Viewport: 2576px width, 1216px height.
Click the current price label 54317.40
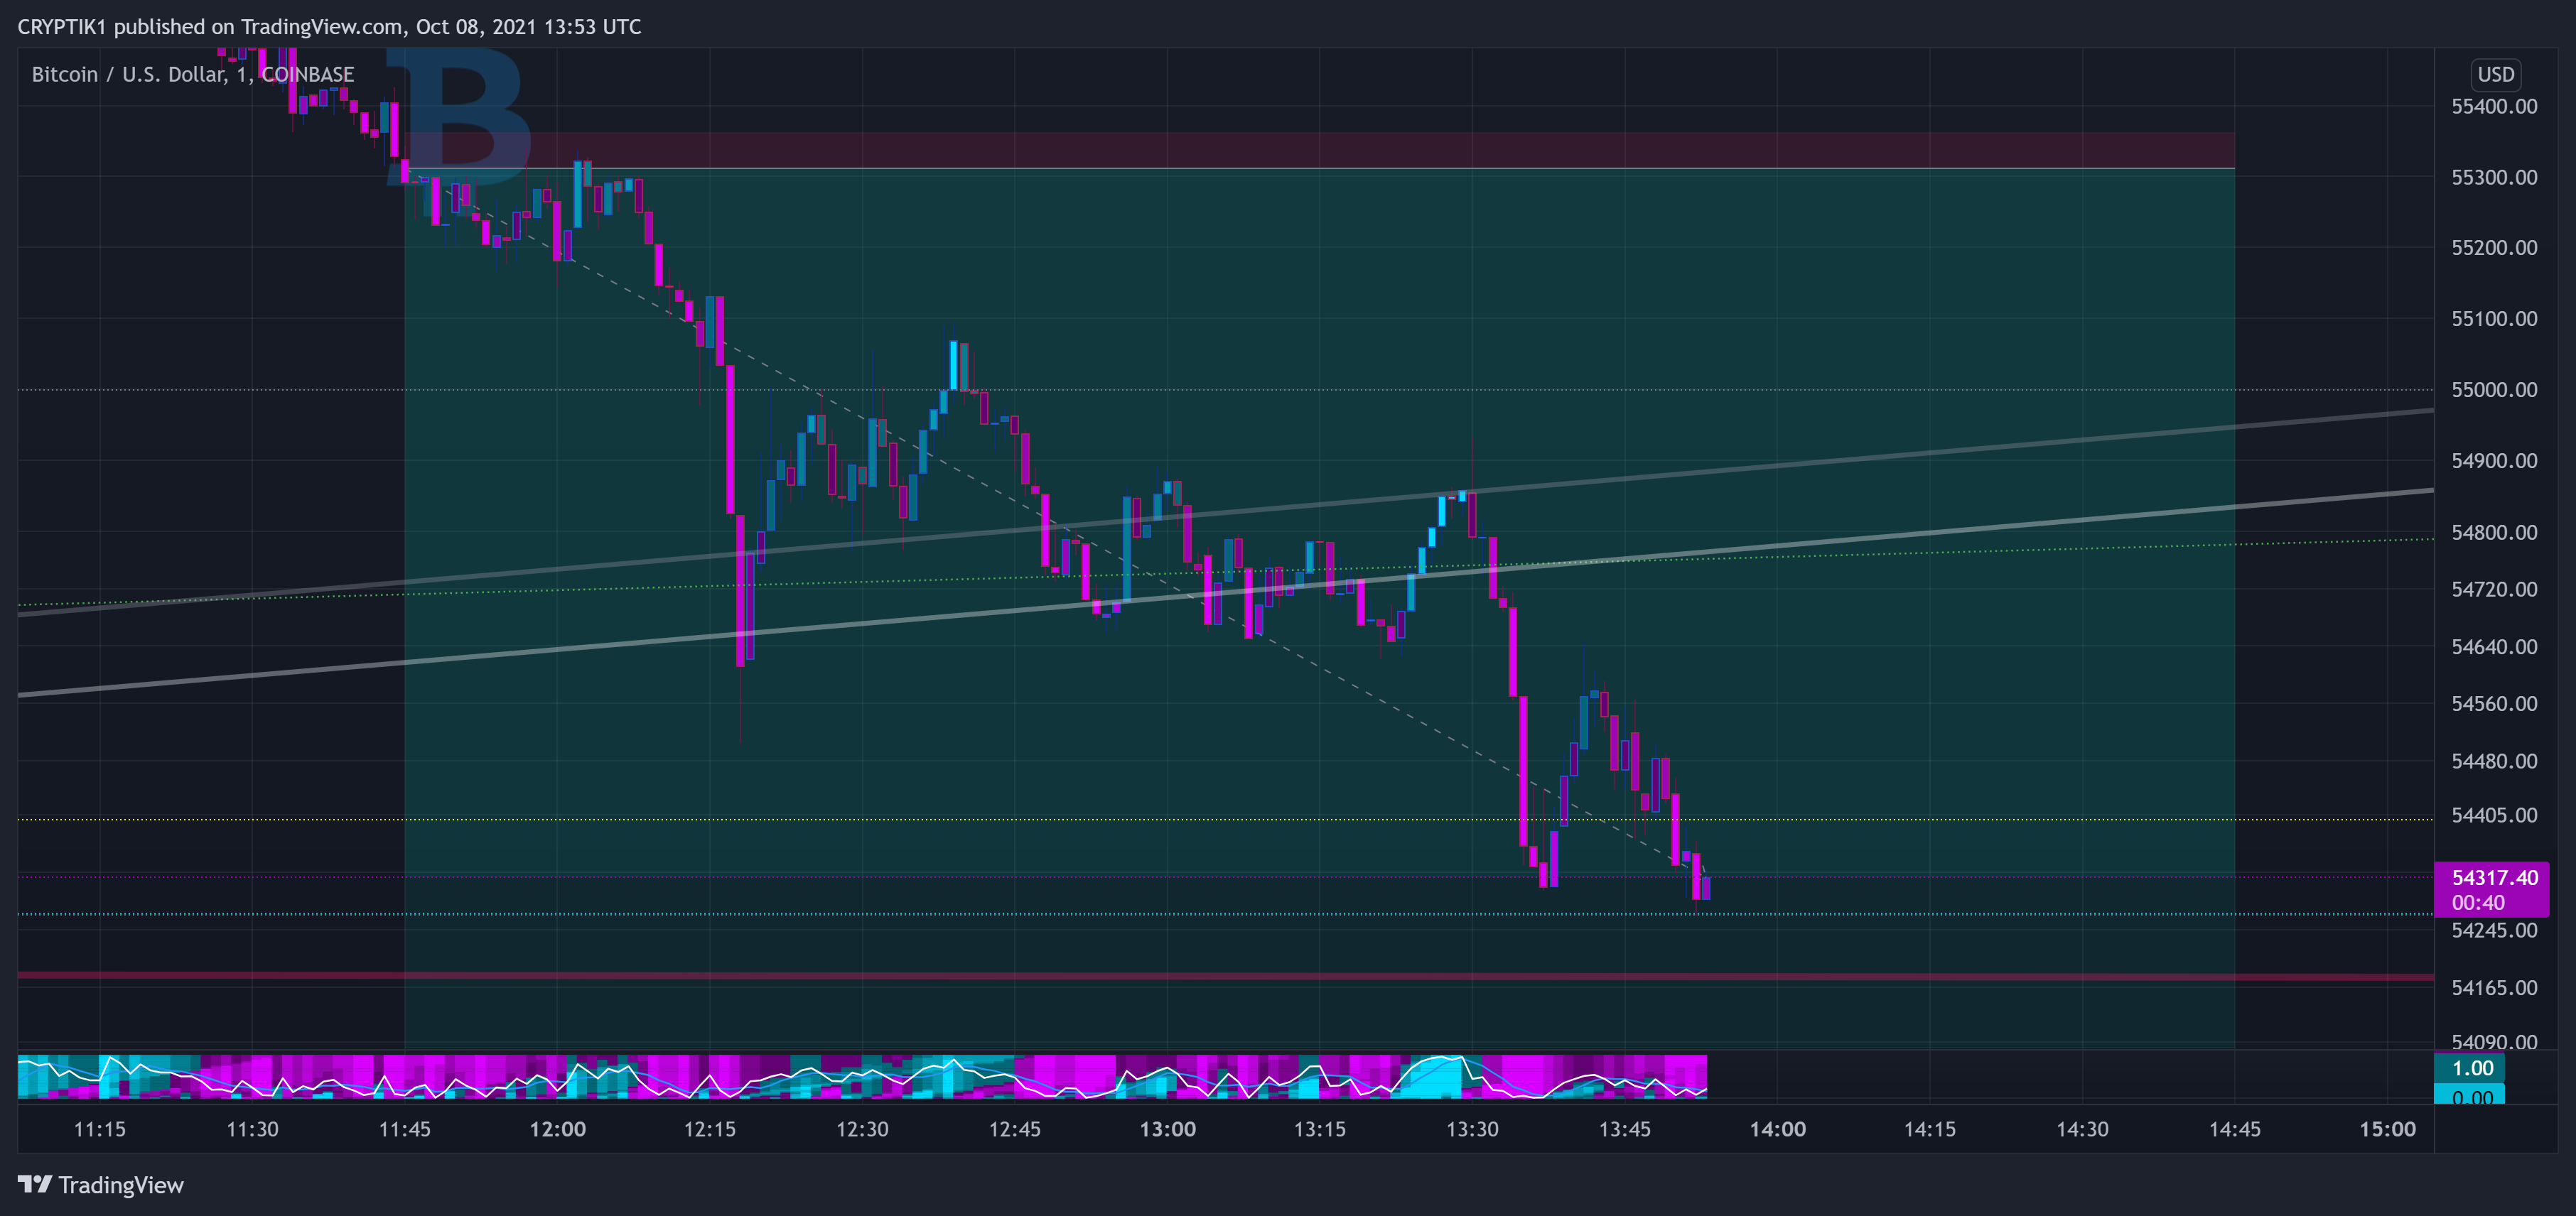point(2494,877)
